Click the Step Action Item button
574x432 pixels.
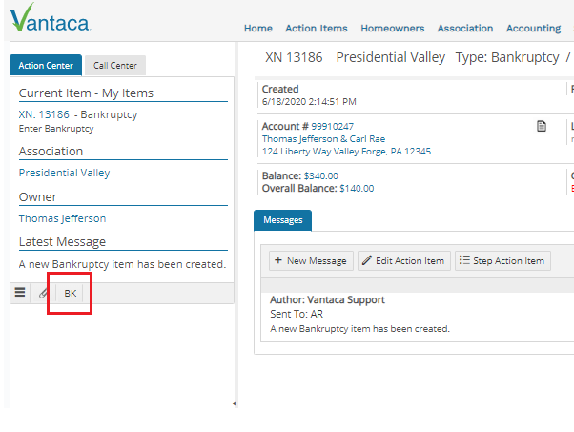pos(502,260)
